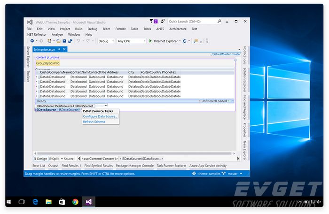Open the Toolbox side tab

(x=28, y=76)
